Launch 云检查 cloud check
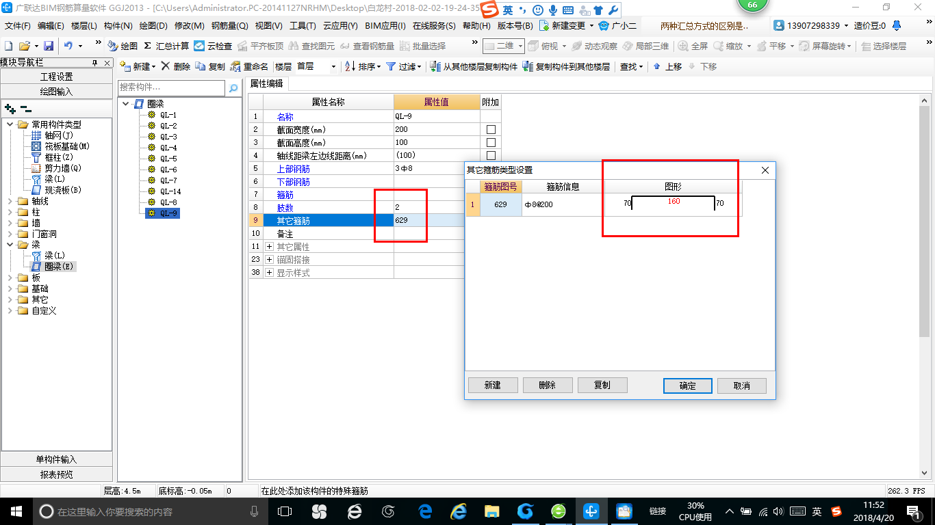 [213, 46]
